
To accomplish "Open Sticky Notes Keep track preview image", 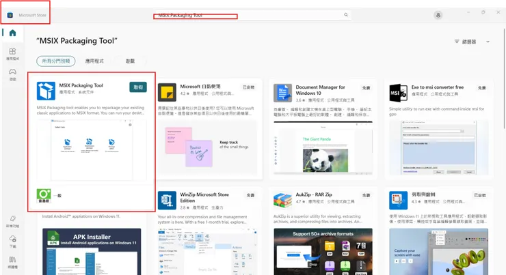I will [x=207, y=149].
